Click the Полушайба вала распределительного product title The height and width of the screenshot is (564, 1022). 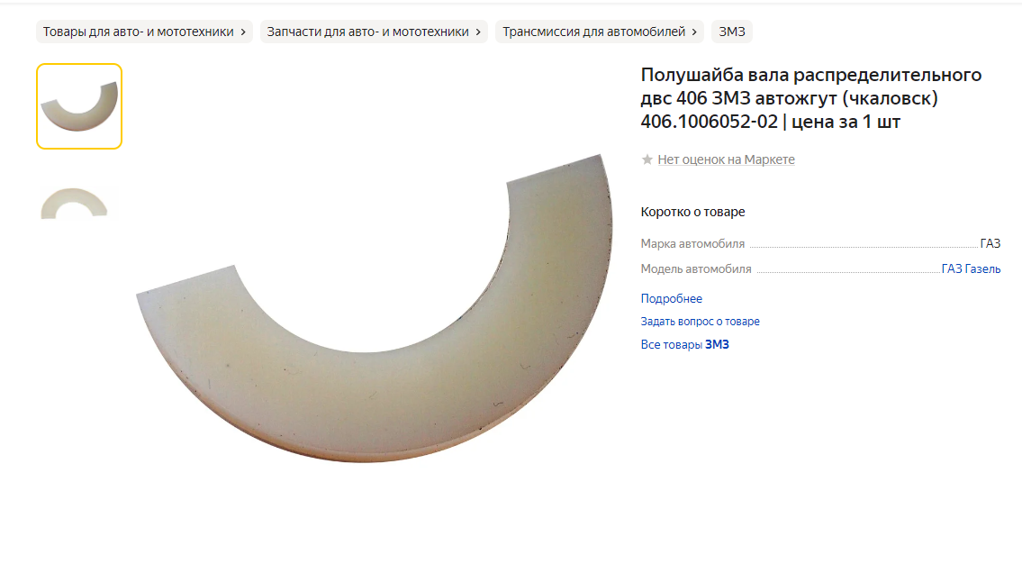[810, 98]
